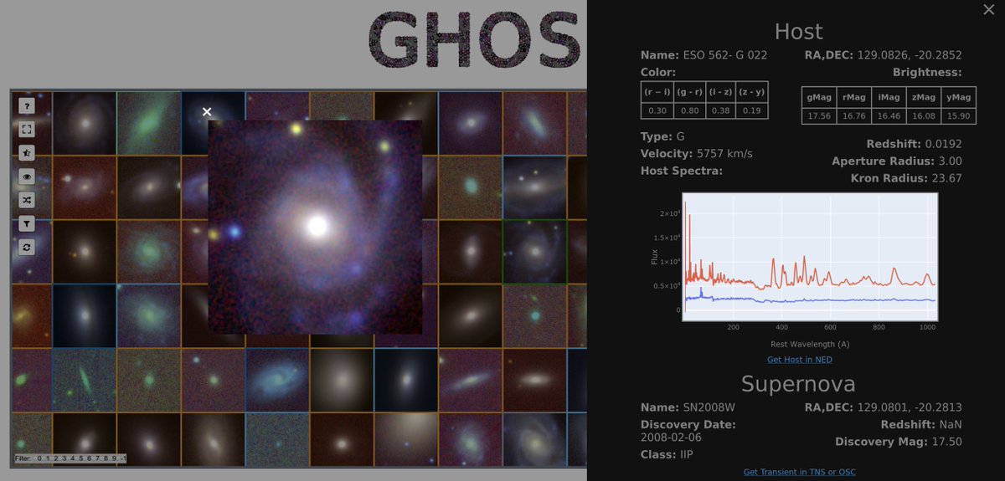Click the supernova Class IIP text

click(x=667, y=454)
